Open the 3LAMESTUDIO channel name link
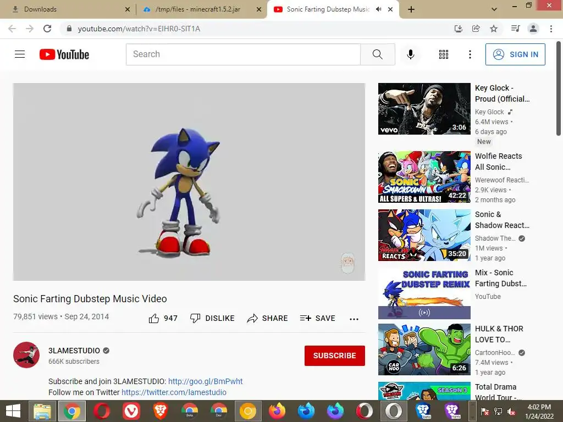The image size is (563, 422). (x=74, y=351)
